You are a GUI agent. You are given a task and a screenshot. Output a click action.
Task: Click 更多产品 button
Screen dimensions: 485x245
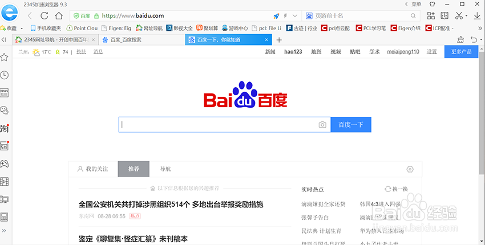[461, 52]
